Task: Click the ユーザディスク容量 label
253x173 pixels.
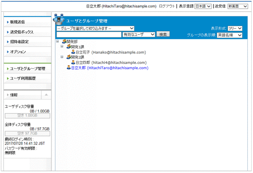Action: tap(19, 107)
